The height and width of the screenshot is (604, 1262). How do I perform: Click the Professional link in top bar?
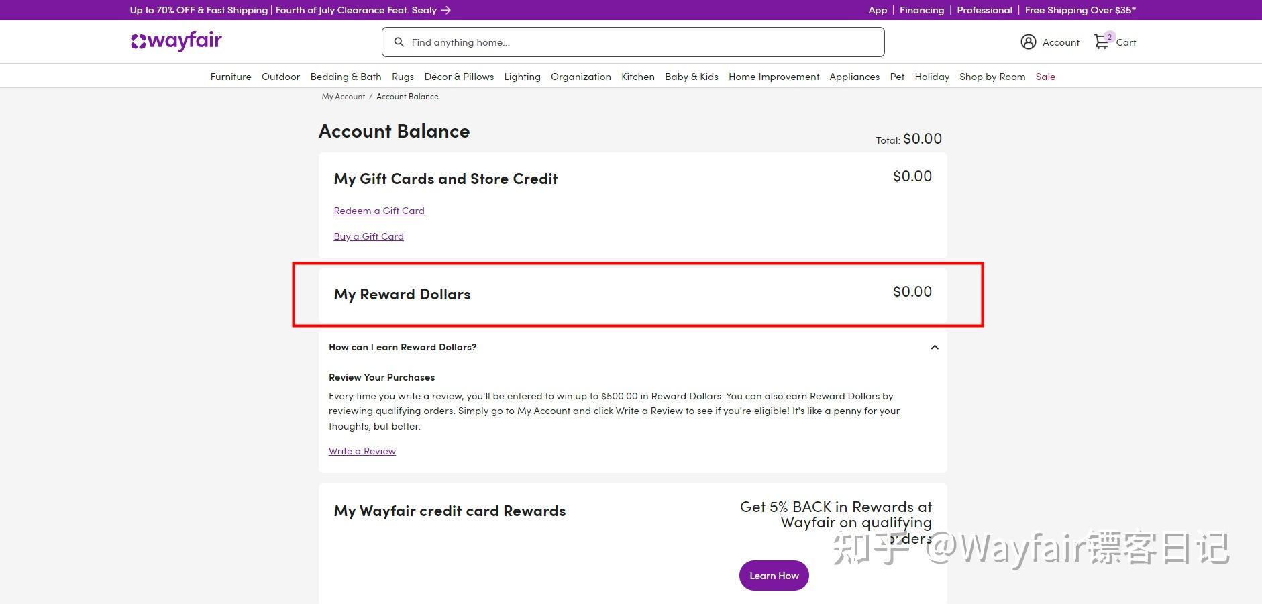tap(984, 10)
